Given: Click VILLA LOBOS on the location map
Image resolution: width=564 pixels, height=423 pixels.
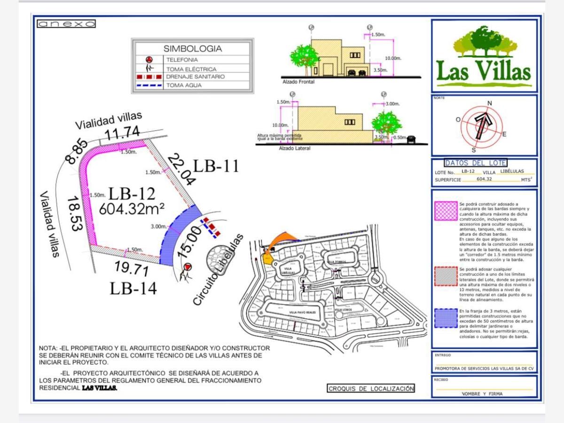Looking at the screenshot, I should coord(344,310).
